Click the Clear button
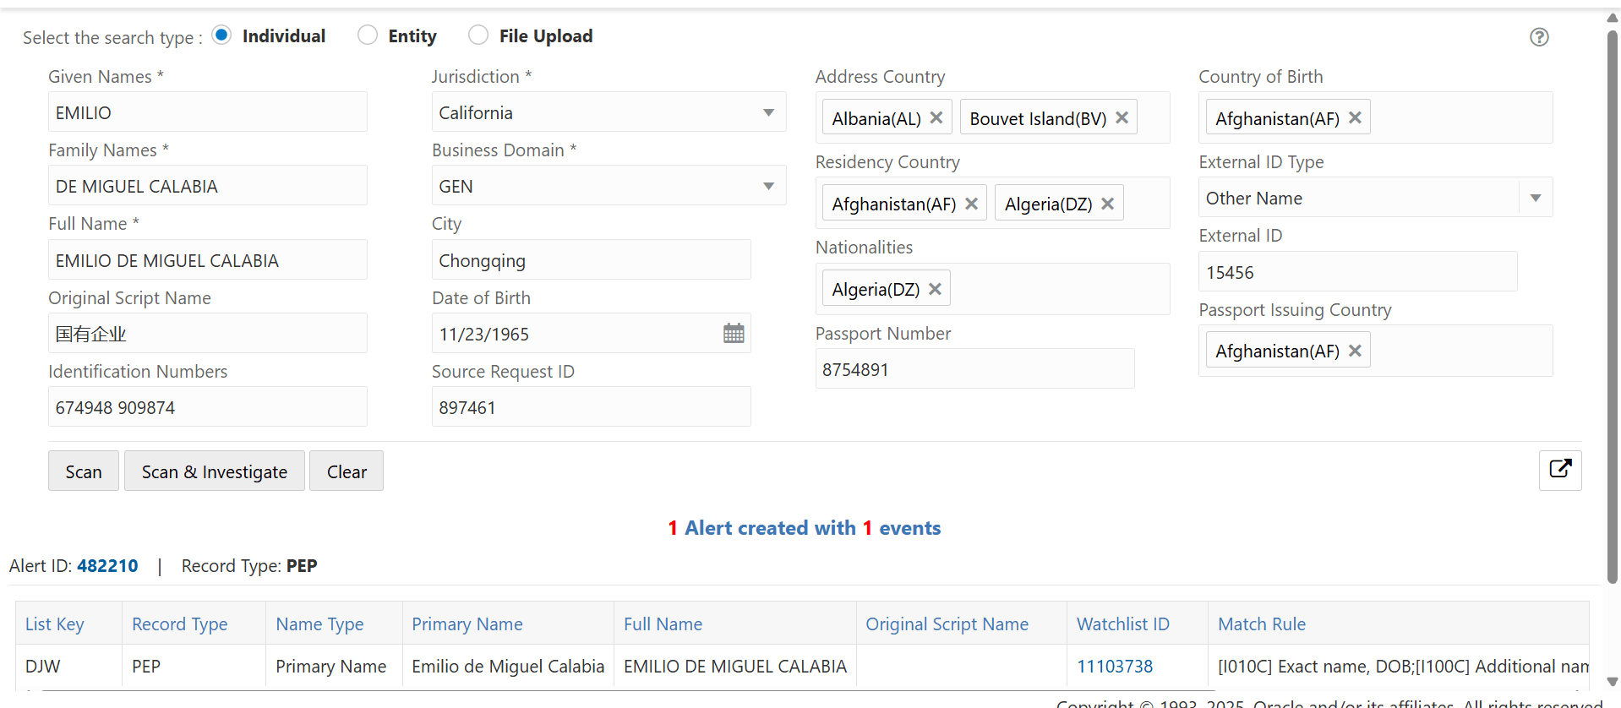 tap(347, 471)
